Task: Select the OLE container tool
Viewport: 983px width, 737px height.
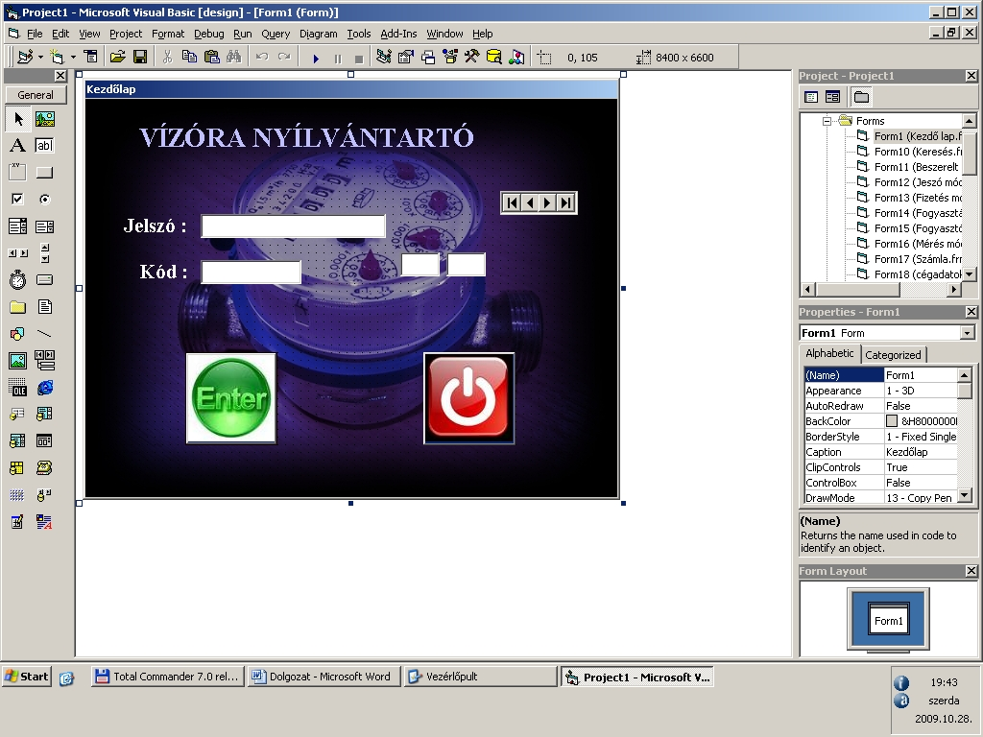Action: pyautogui.click(x=18, y=388)
